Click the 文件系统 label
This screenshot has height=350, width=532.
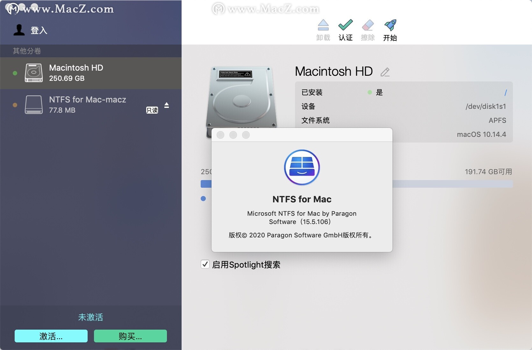tap(315, 120)
